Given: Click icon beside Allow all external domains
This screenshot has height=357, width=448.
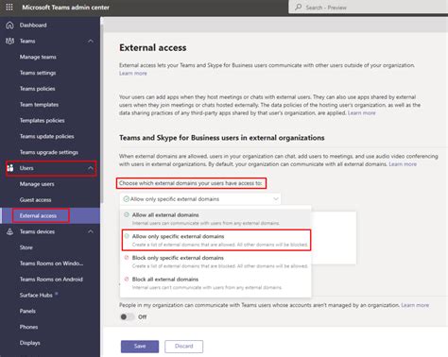Looking at the screenshot, I should [127, 214].
